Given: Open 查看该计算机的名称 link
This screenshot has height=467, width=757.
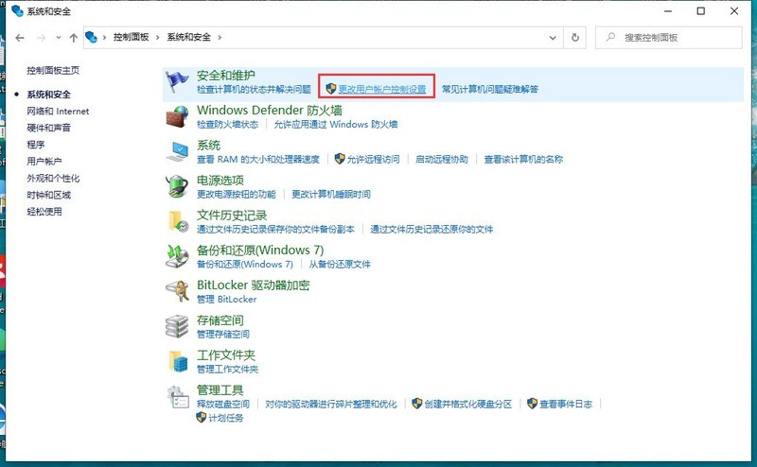Looking at the screenshot, I should 523,159.
